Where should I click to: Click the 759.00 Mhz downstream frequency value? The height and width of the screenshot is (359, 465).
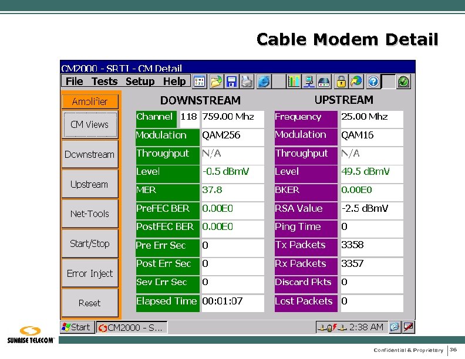(x=233, y=119)
